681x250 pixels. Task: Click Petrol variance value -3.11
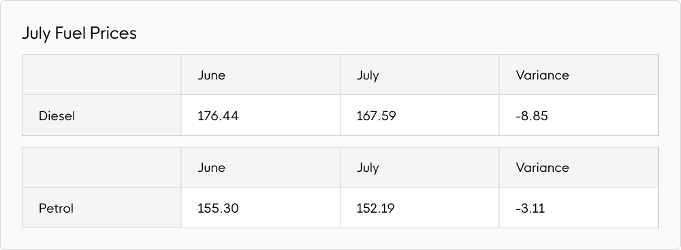[530, 209]
